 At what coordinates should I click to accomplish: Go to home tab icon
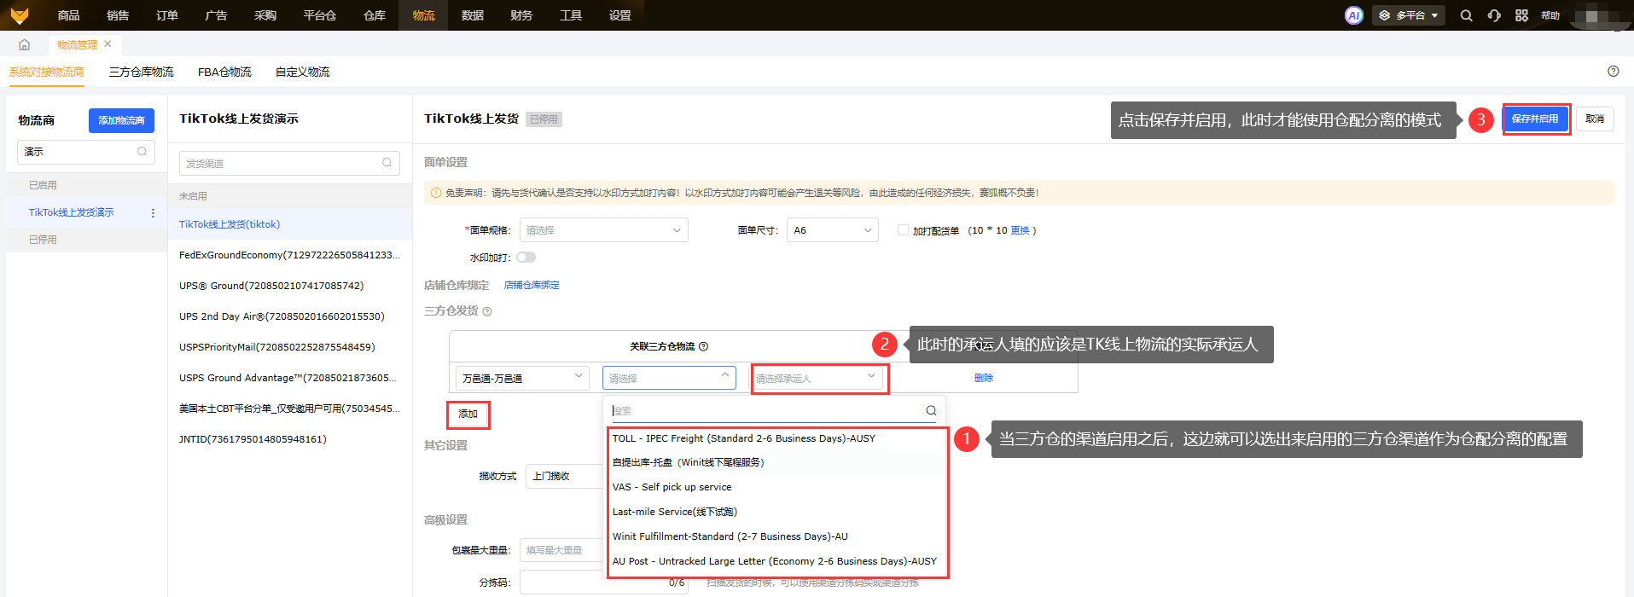pyautogui.click(x=24, y=44)
